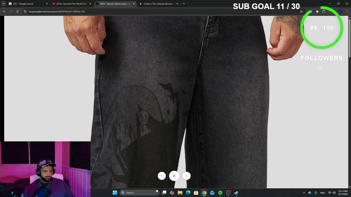Click the blue swirl extension icon in toolbar

(310, 11)
